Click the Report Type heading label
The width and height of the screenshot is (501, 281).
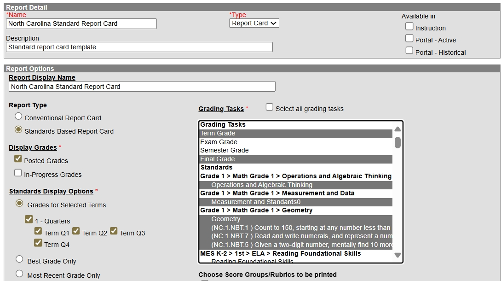pyautogui.click(x=28, y=105)
